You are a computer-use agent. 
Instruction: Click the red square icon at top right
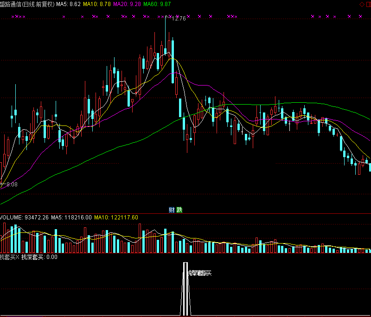[x=367, y=4]
